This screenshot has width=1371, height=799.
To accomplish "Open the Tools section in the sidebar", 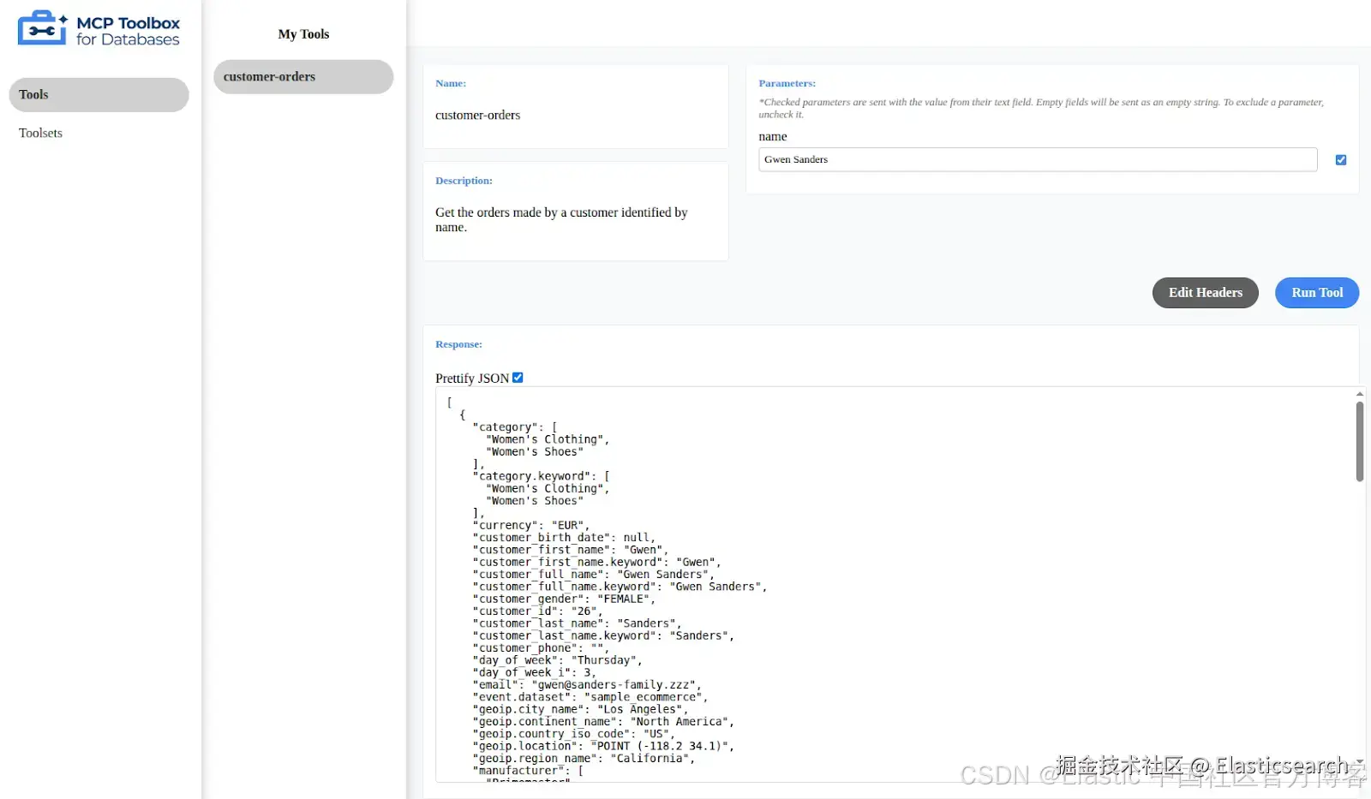I will 99,95.
